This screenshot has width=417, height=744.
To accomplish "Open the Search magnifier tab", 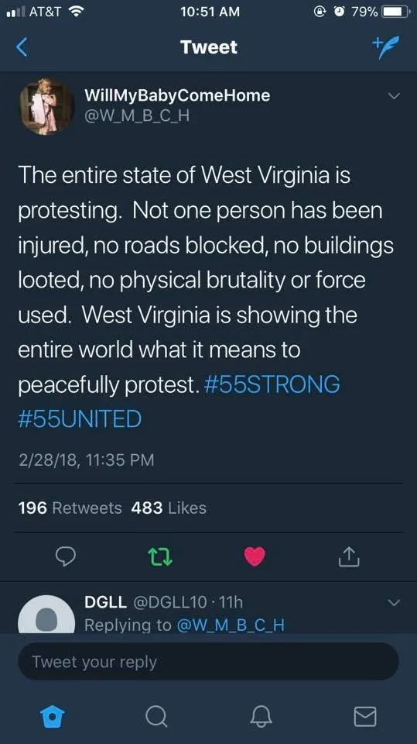I will click(x=156, y=716).
